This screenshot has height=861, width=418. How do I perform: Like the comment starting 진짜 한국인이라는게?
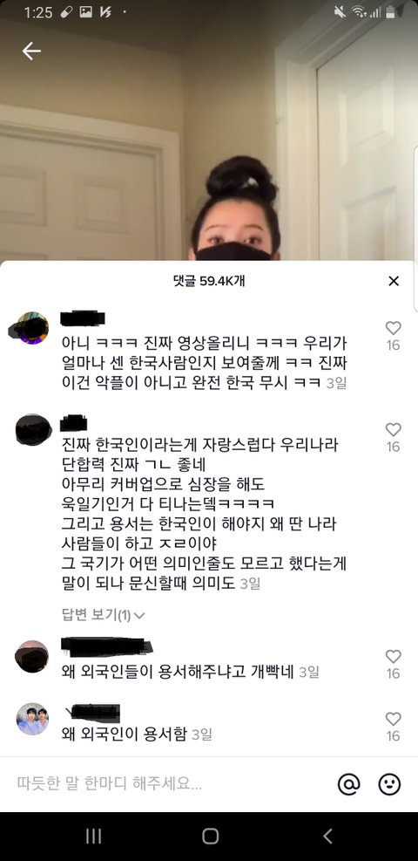393,429
